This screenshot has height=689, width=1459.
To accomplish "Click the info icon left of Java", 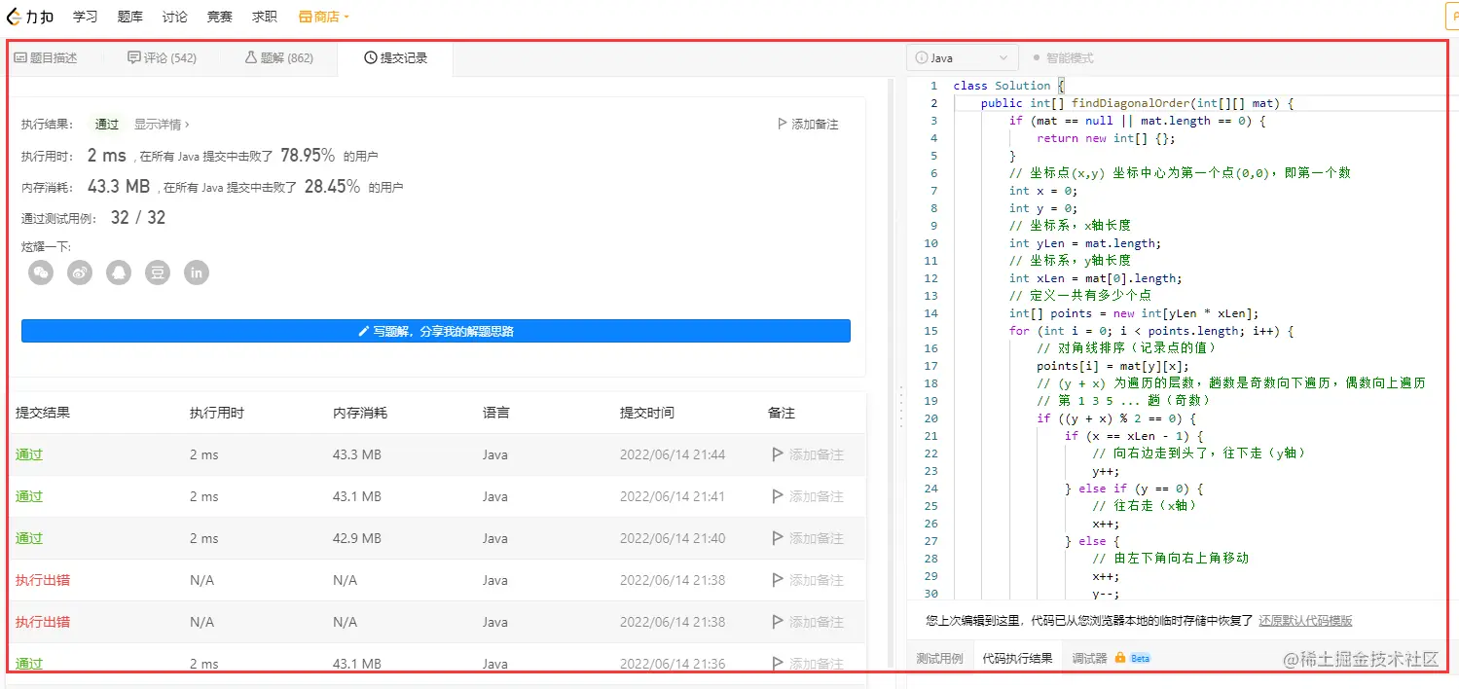I will [x=921, y=58].
